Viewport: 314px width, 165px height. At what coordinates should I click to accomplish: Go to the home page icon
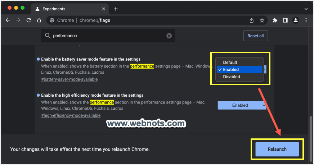(x=39, y=20)
